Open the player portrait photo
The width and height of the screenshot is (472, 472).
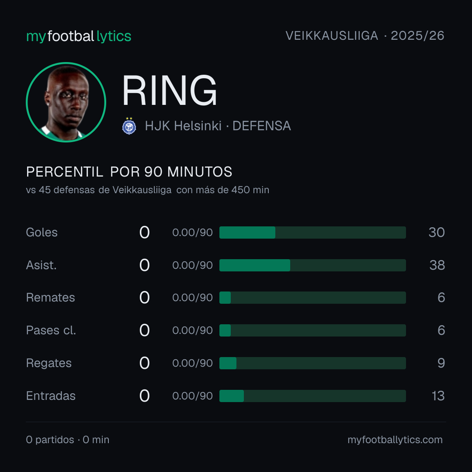[66, 102]
